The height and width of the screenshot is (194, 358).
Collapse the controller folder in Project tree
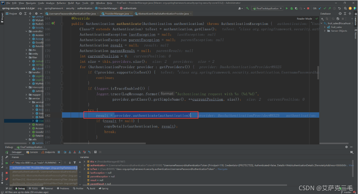[26, 31]
